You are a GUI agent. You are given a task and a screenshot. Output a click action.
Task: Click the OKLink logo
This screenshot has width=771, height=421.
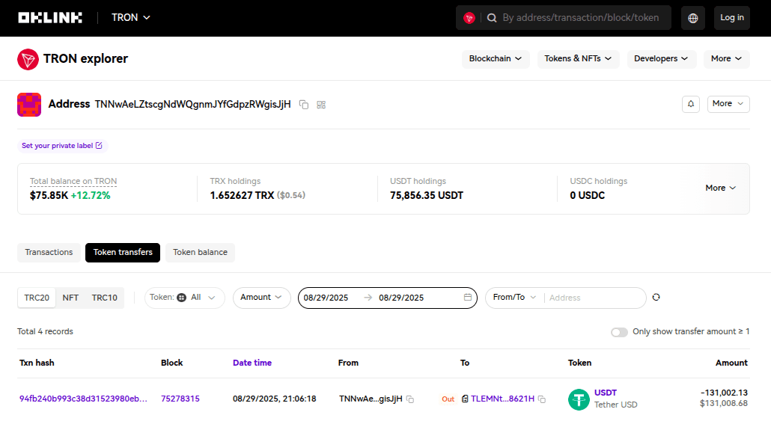coord(50,17)
